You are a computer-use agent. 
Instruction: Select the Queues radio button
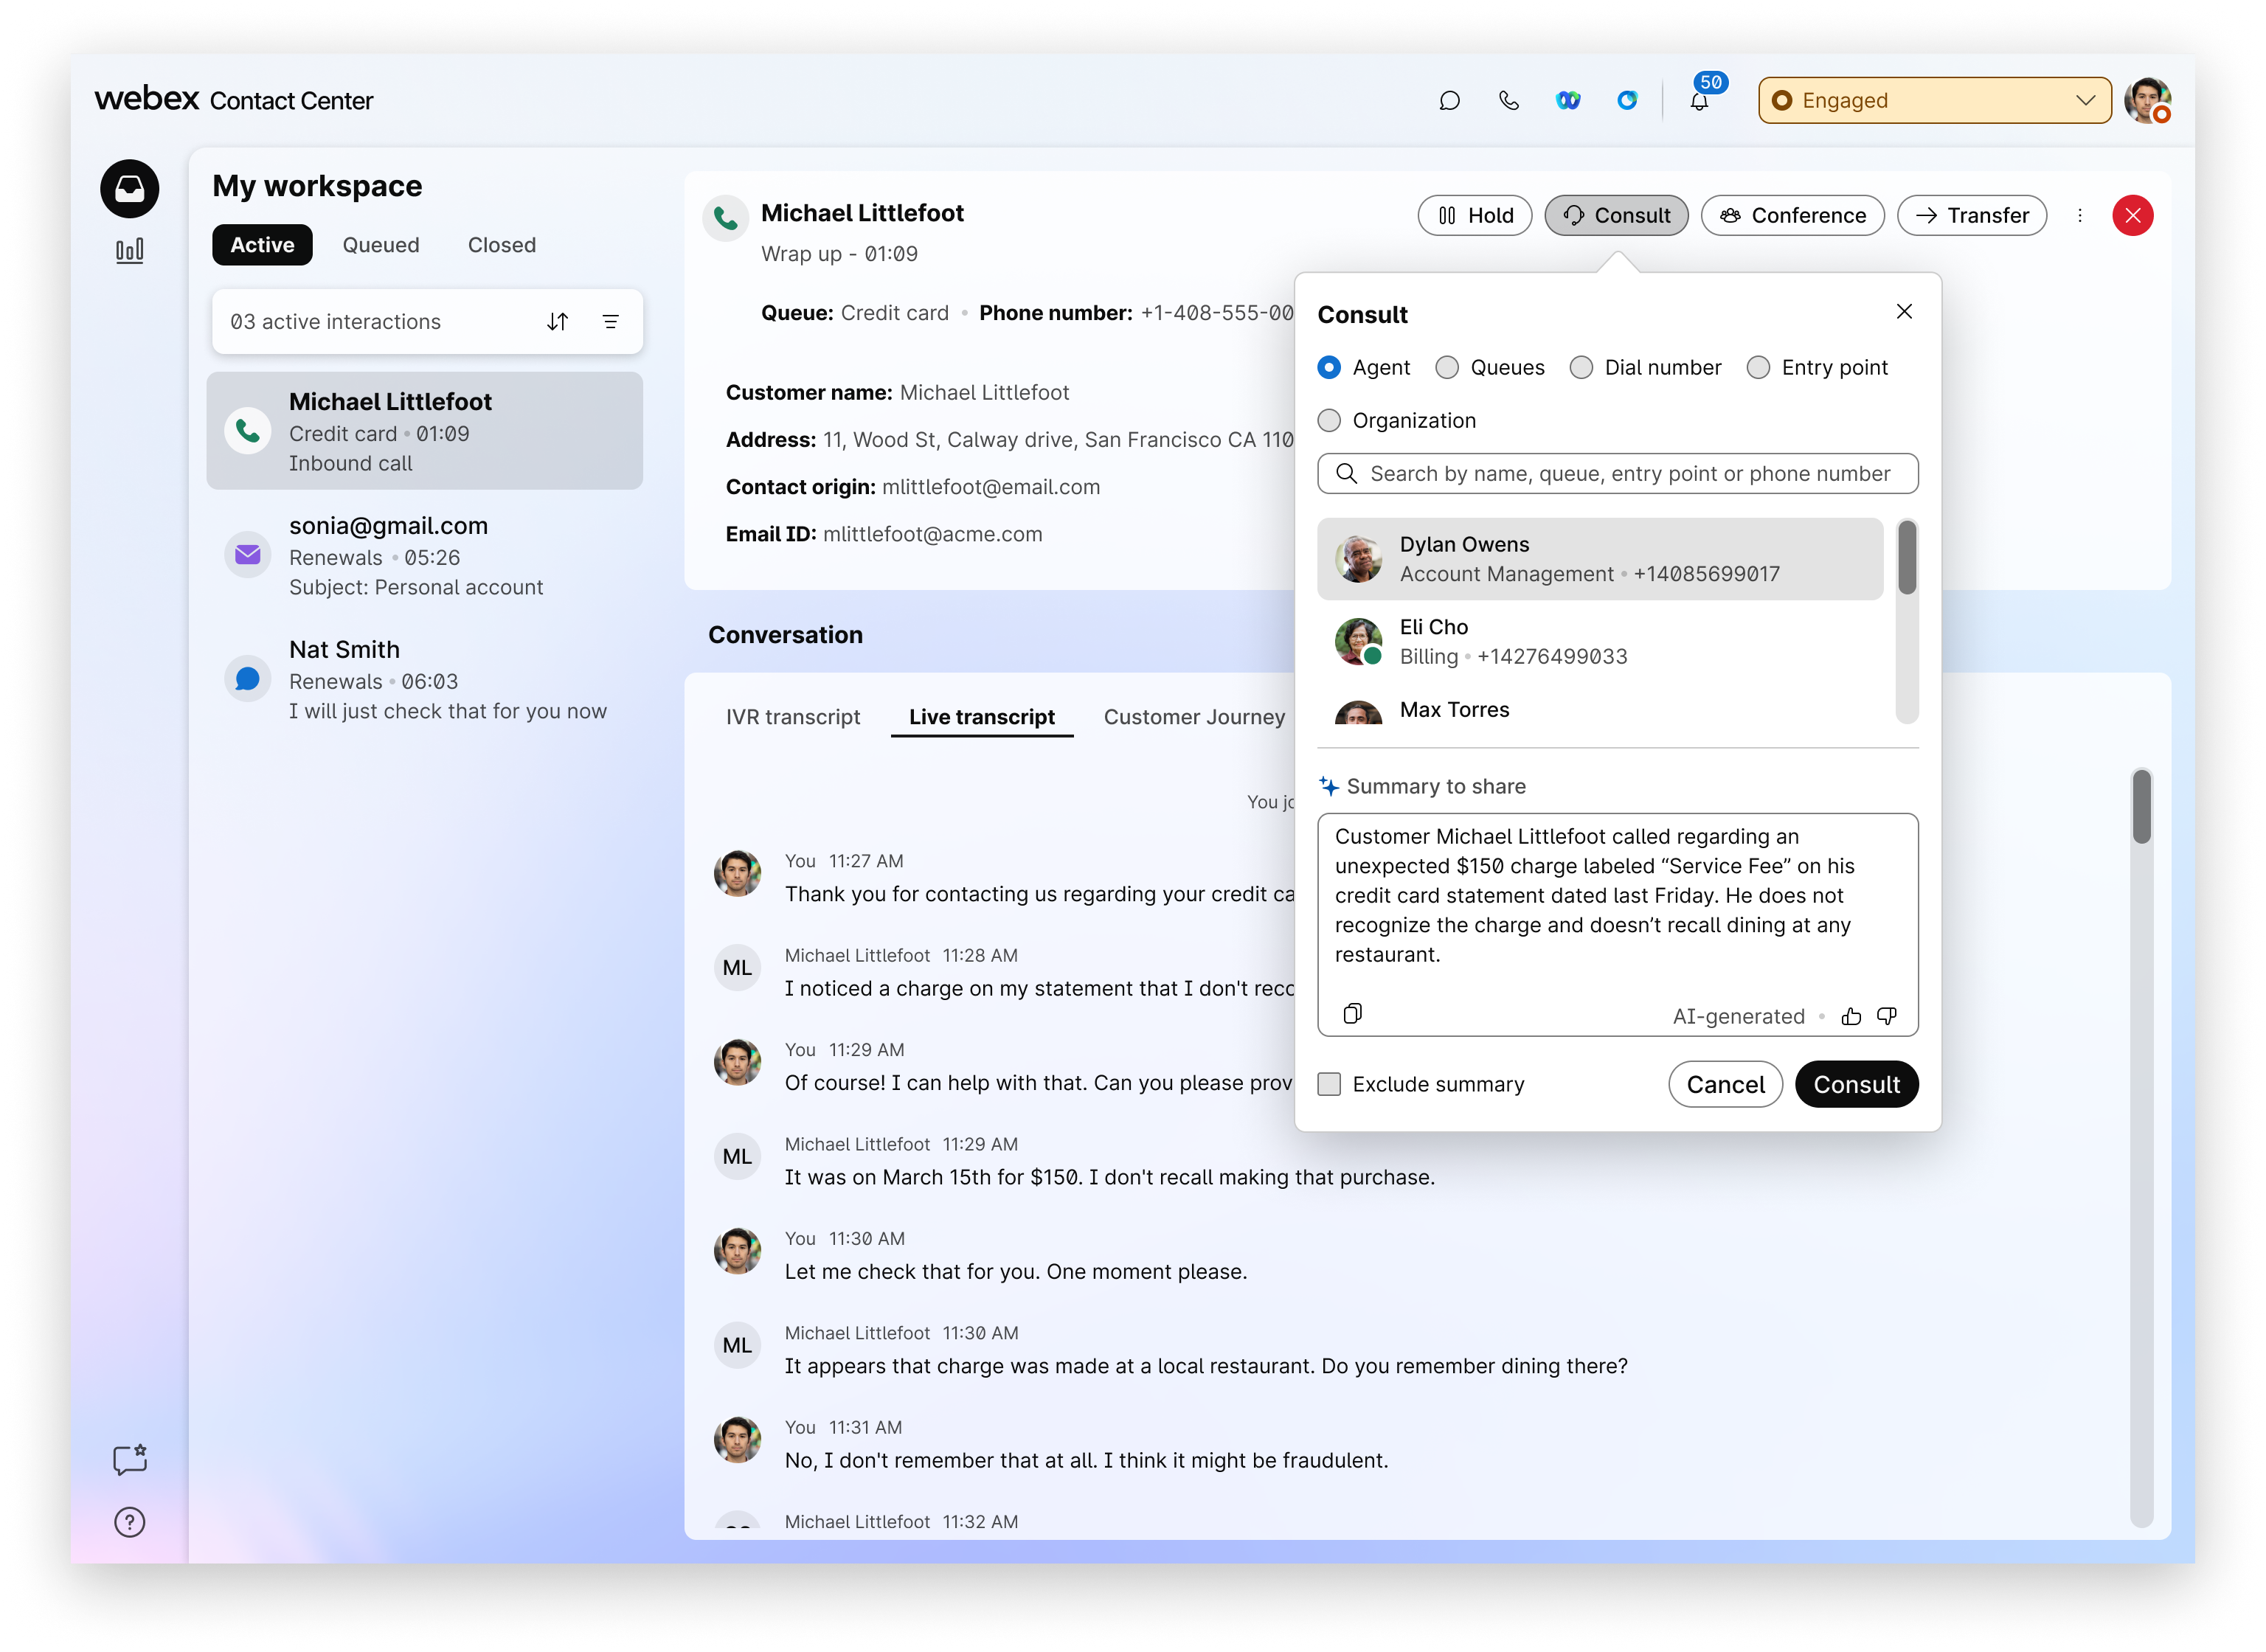1446,367
